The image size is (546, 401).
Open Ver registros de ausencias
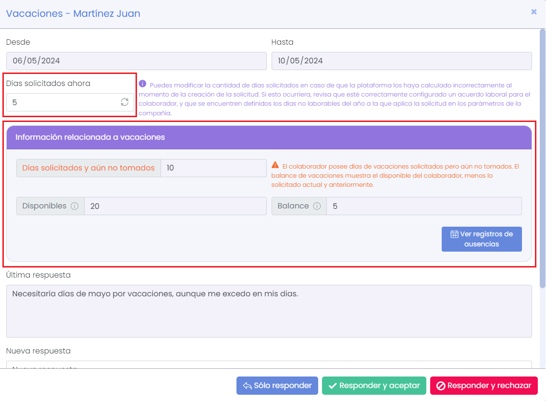[482, 239]
